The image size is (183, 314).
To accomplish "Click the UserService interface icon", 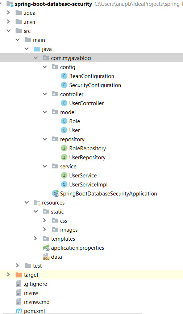I will pyautogui.click(x=64, y=175).
